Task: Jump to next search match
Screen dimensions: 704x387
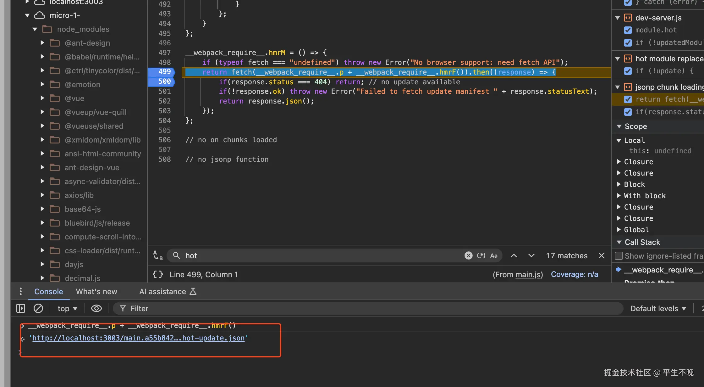Action: point(531,255)
